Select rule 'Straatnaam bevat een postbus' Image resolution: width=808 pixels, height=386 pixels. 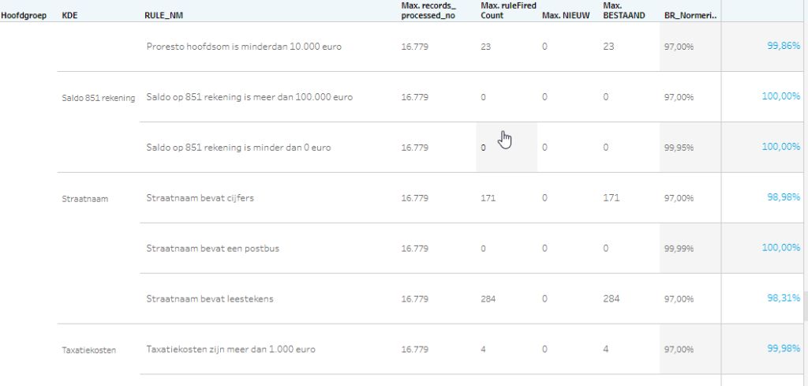[213, 249]
